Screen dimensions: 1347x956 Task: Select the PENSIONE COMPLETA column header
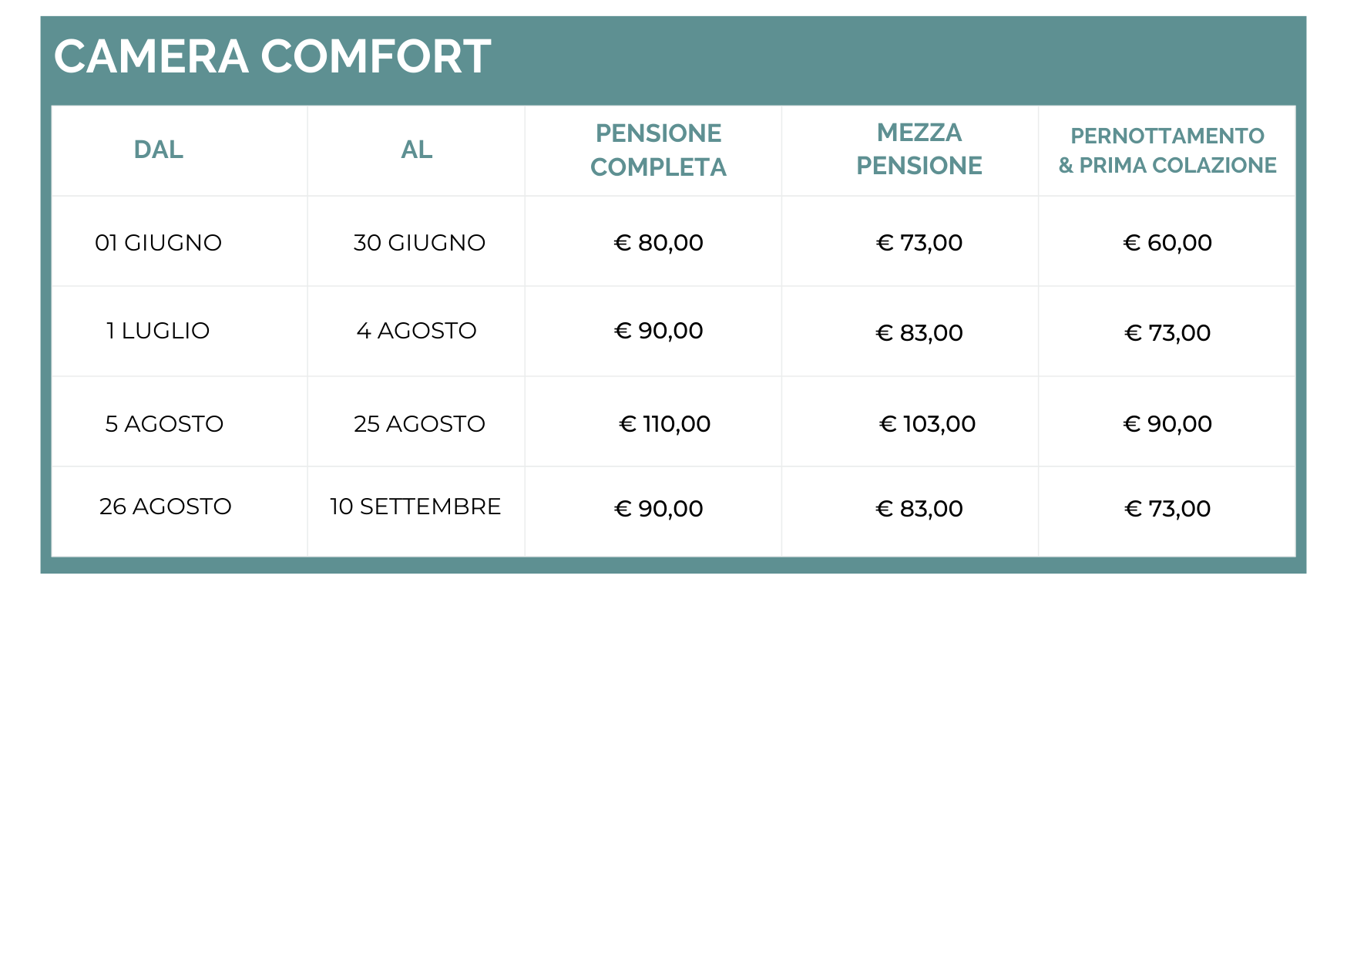658,150
